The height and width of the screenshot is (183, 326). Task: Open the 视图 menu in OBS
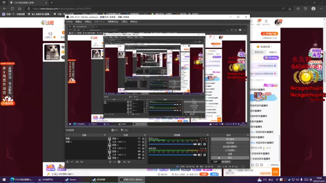point(88,22)
